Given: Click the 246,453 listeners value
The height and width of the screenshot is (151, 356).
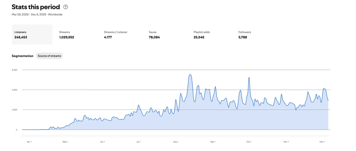Looking at the screenshot, I should pyautogui.click(x=21, y=37).
